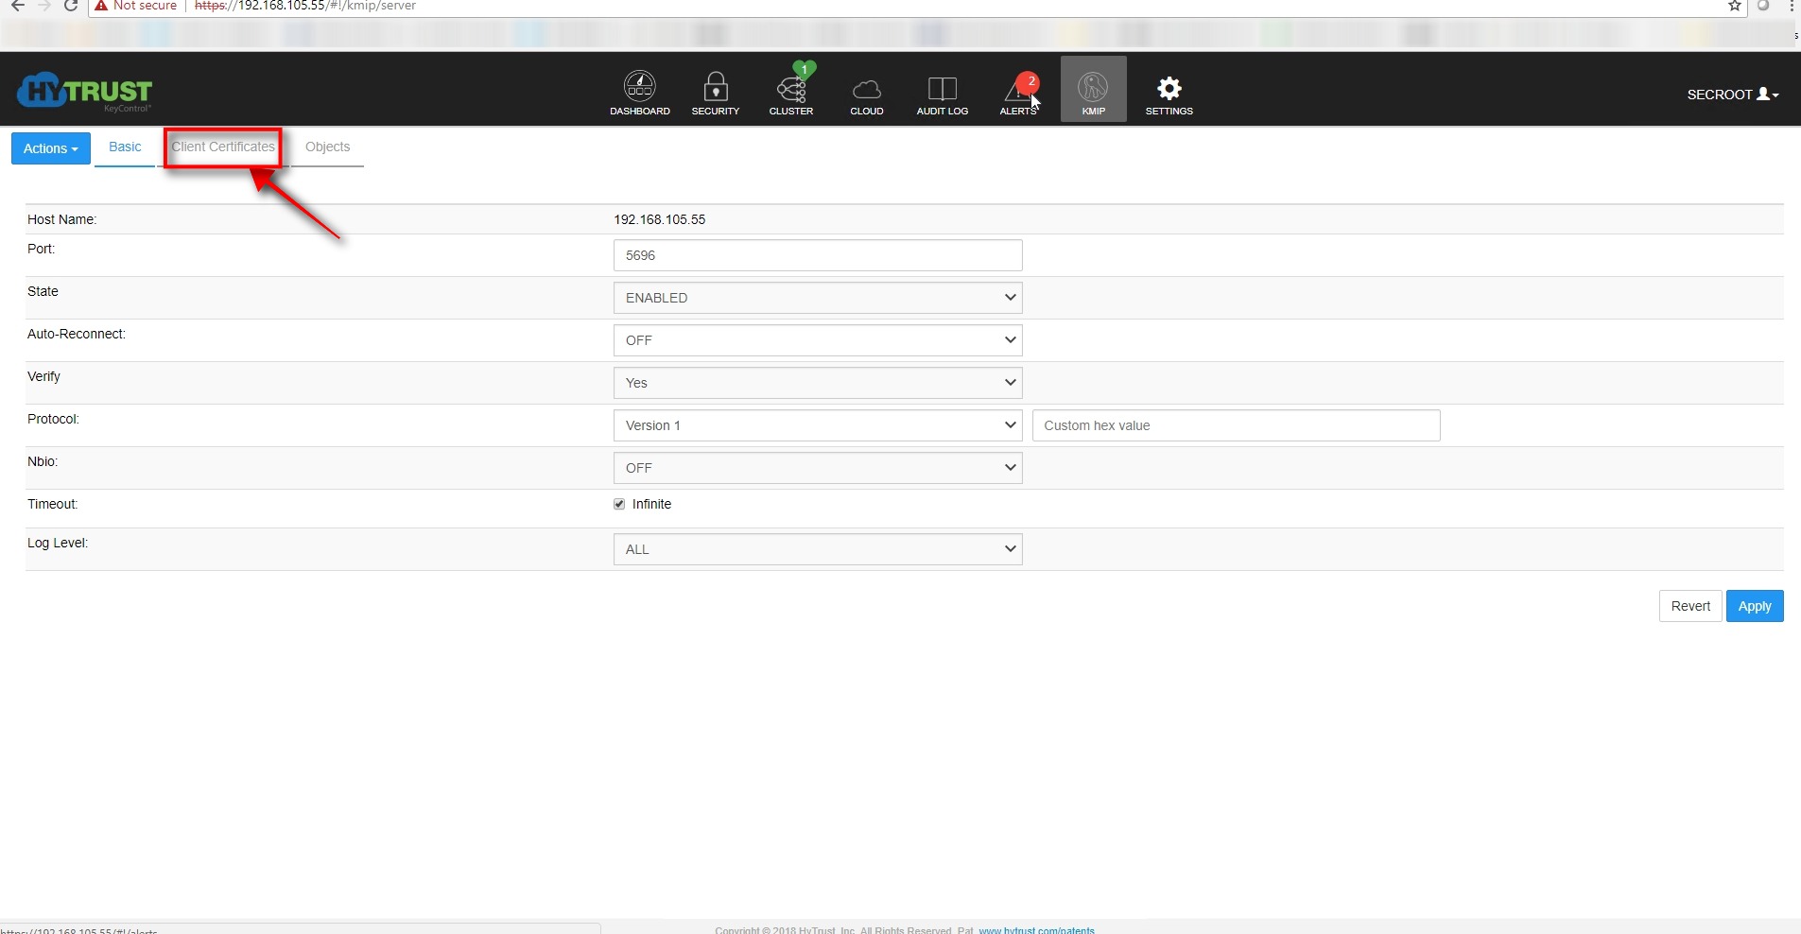Open the Log Level dropdown
Screen dimensions: 1801x934
[x=817, y=549]
